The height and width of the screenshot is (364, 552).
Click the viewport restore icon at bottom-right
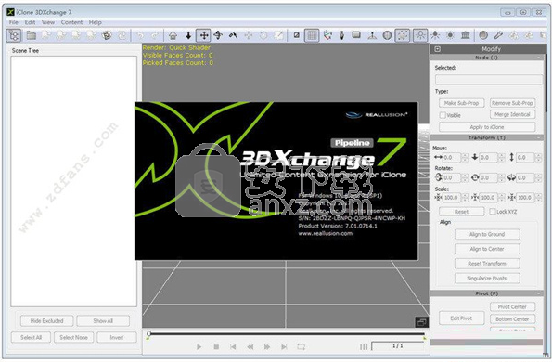(421, 321)
